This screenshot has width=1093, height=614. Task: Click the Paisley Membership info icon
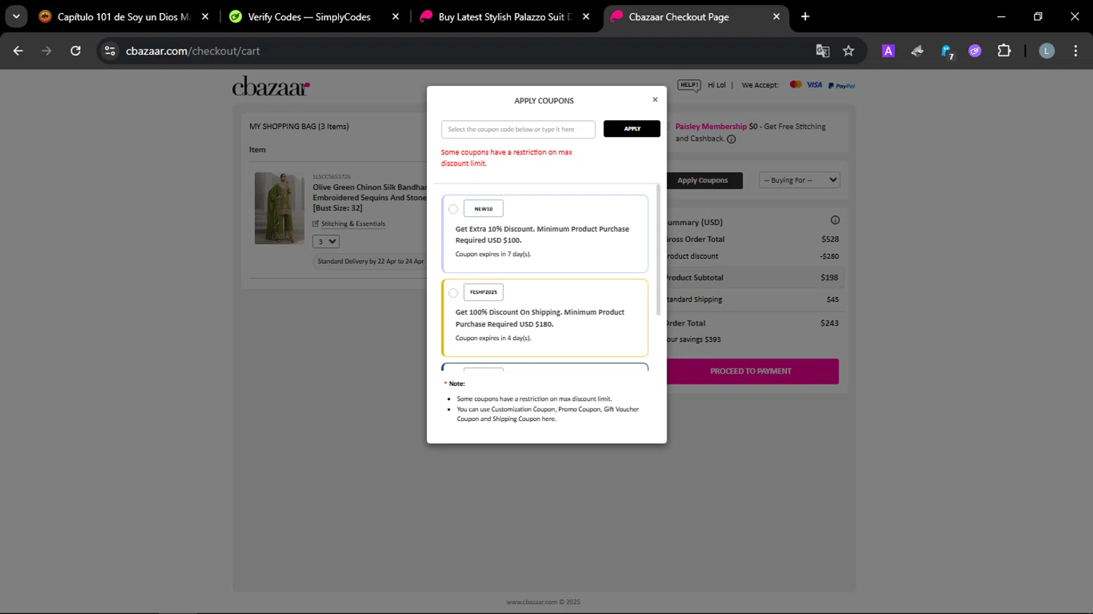coord(732,139)
